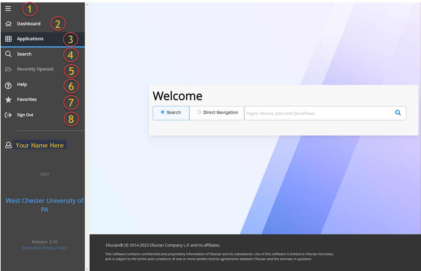The width and height of the screenshot is (421, 271).
Task: Click the user profile icon
Action: tap(8, 145)
